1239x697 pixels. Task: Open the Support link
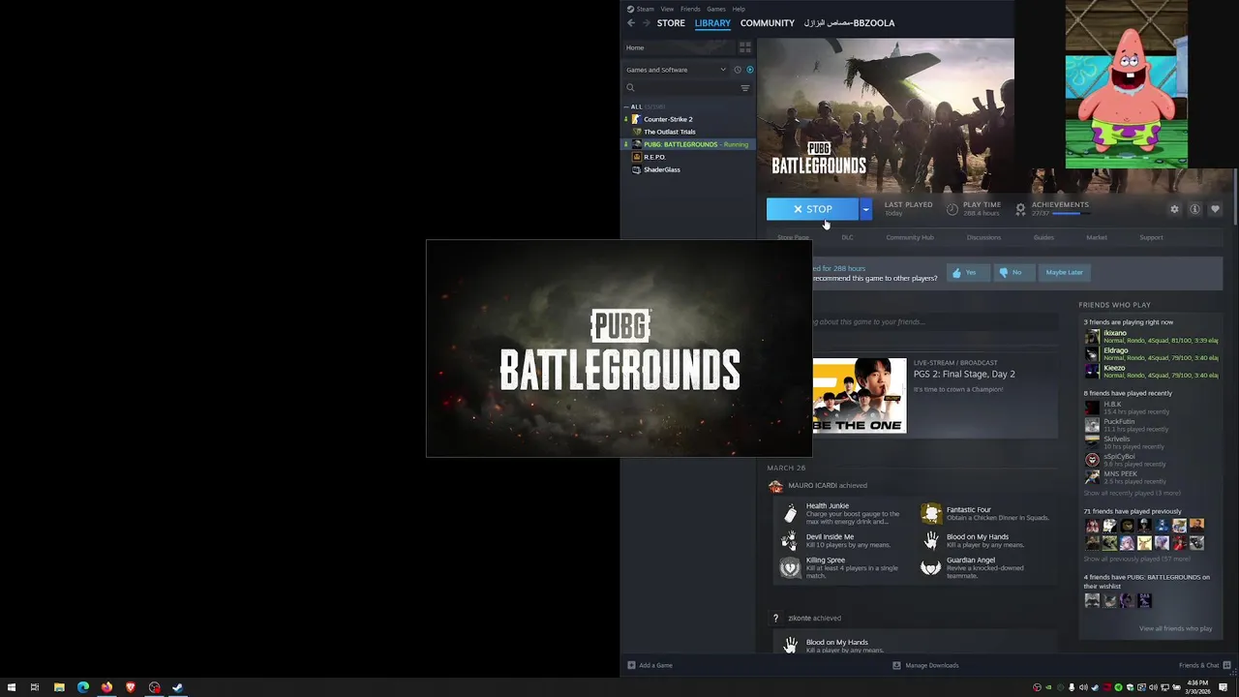(x=1151, y=237)
